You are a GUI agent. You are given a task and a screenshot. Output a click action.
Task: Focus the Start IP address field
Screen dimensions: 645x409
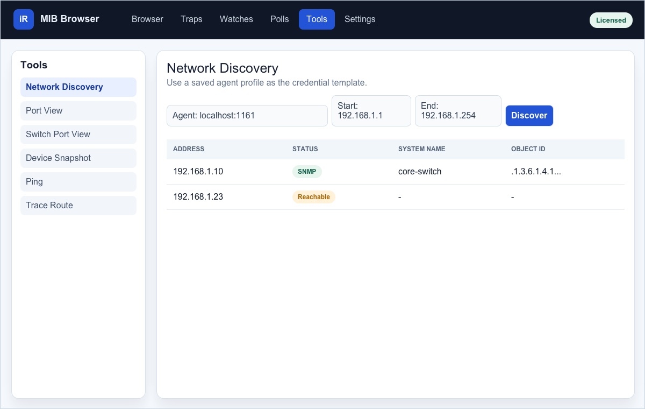click(371, 111)
